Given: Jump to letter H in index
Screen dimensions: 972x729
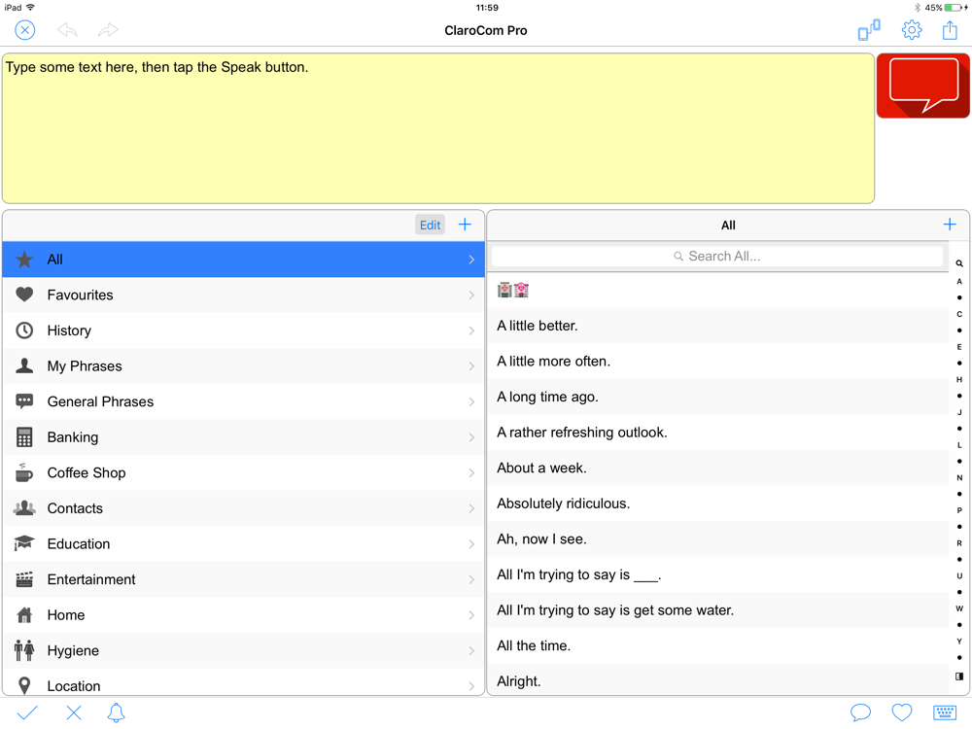Looking at the screenshot, I should [959, 379].
